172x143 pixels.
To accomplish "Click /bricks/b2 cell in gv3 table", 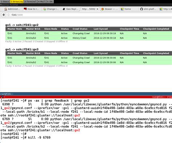I will click(31, 62).
